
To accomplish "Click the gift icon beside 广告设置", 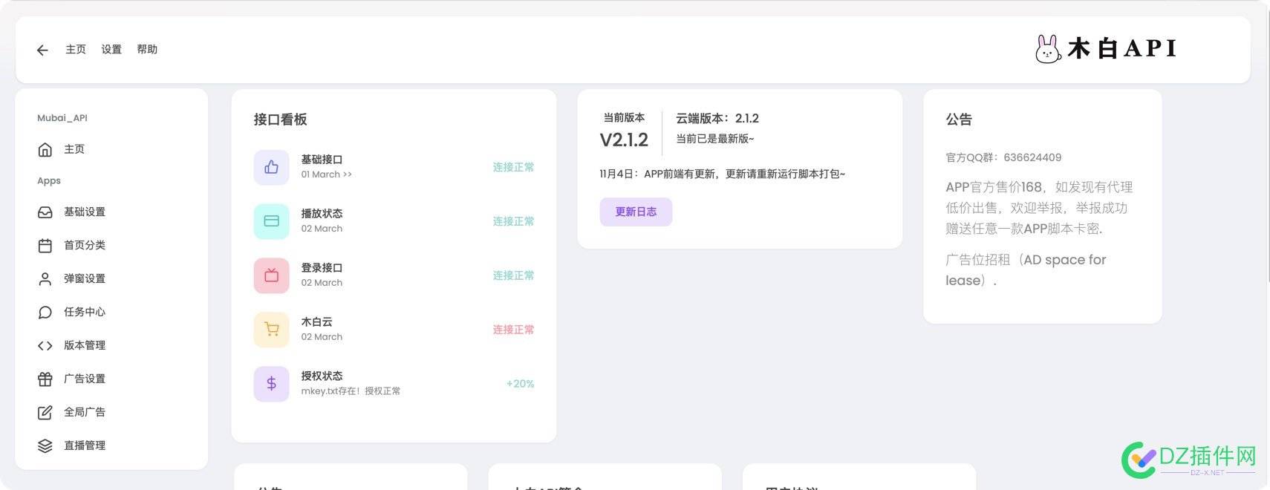I will 45,379.
